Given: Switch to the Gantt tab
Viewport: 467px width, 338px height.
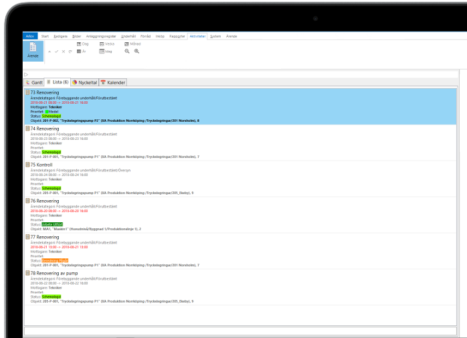Looking at the screenshot, I should (34, 82).
